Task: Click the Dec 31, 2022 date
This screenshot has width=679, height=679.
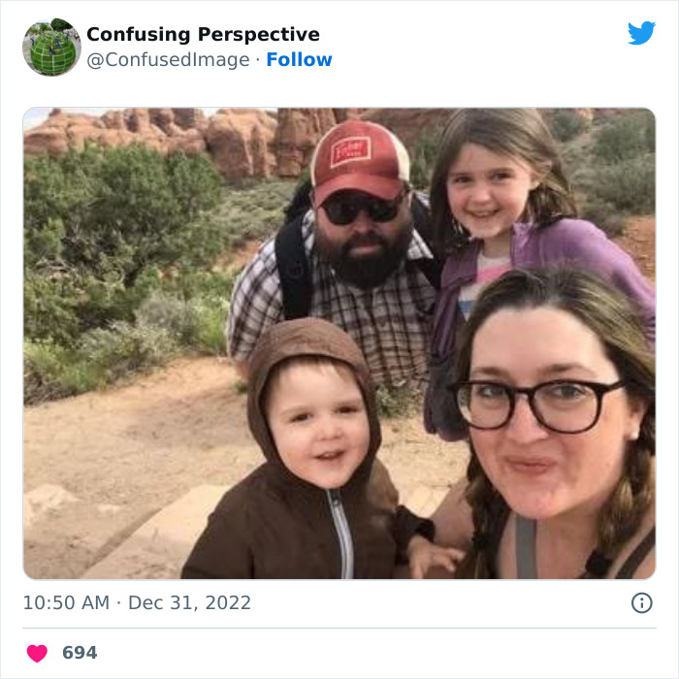Action: (x=189, y=602)
